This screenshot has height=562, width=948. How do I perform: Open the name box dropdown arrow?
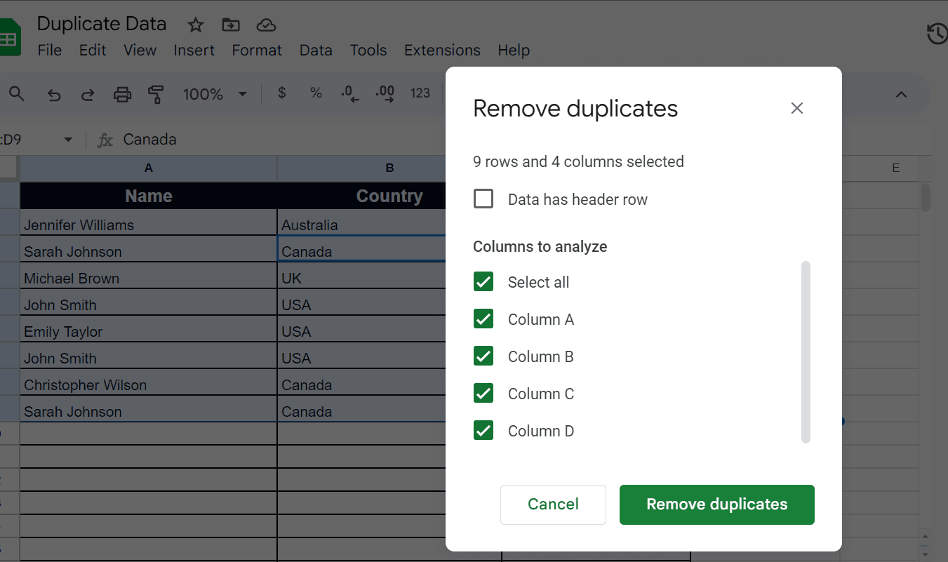coord(68,139)
